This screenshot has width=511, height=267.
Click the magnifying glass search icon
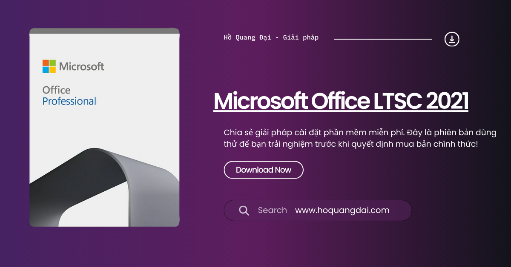244,210
